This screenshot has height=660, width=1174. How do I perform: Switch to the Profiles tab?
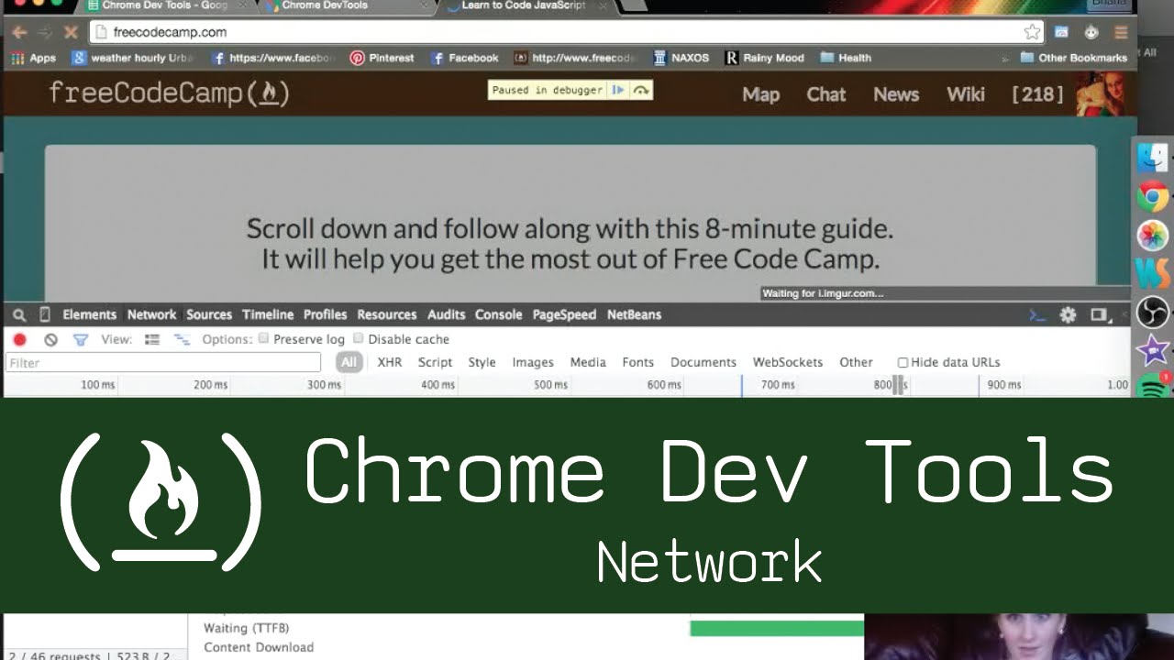(326, 314)
